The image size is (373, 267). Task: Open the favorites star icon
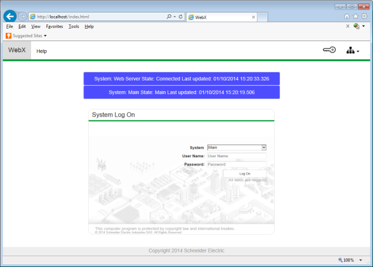pyautogui.click(x=356, y=17)
